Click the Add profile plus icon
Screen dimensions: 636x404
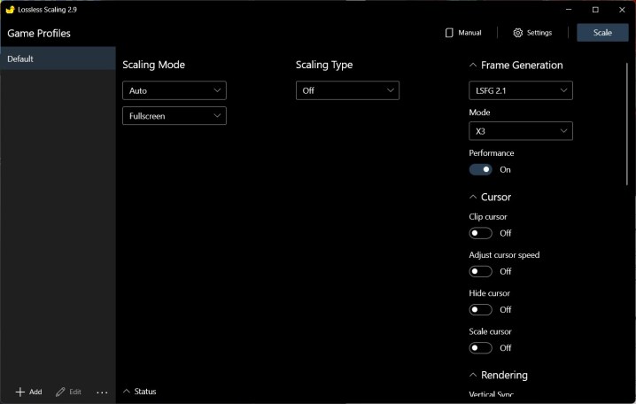click(20, 392)
